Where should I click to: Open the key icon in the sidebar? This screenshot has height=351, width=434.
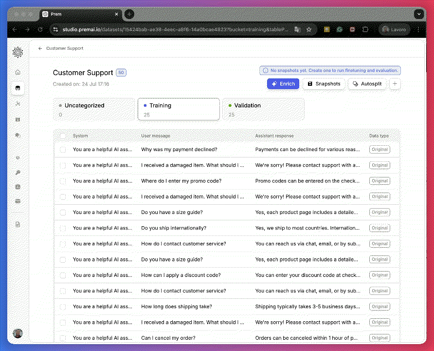[18, 173]
